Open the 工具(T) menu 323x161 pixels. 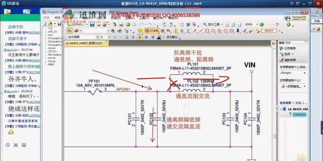click(x=144, y=18)
